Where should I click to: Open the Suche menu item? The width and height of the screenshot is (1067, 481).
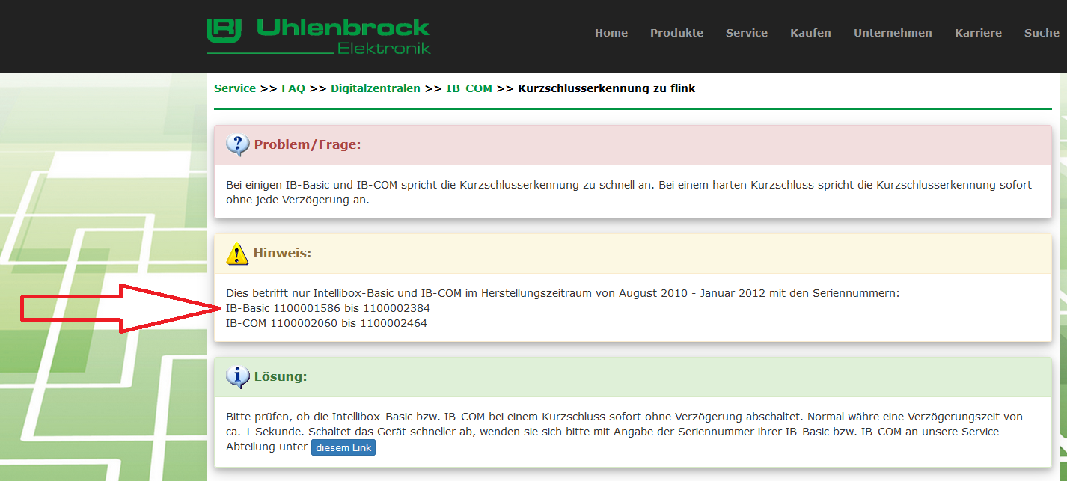[1042, 33]
